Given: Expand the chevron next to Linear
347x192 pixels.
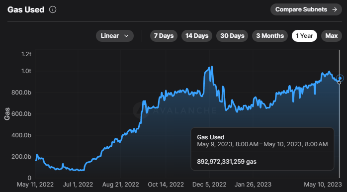Looking at the screenshot, I should [x=126, y=36].
